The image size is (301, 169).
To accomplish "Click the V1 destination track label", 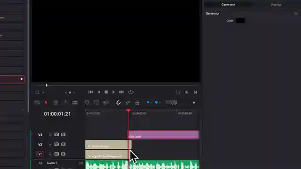I will (x=40, y=154).
